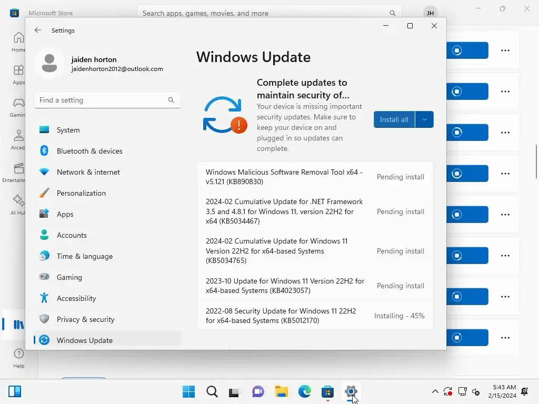Expand the Install all dropdown arrow
The height and width of the screenshot is (404, 539).
click(x=425, y=119)
